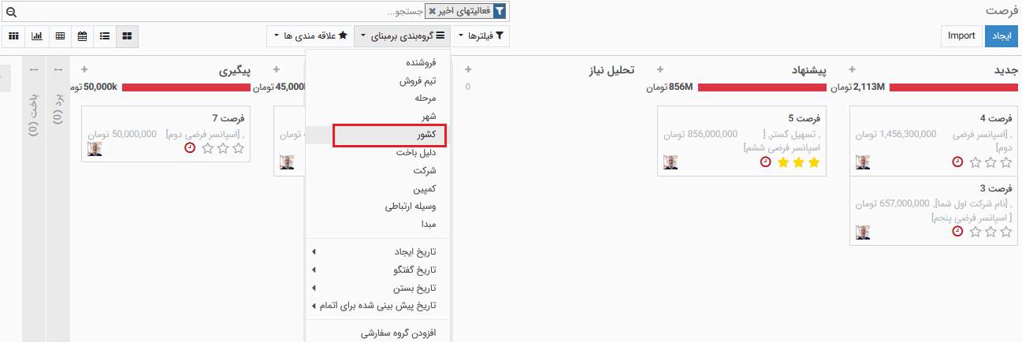
Task: Click the search magnifier icon
Action: (10, 13)
